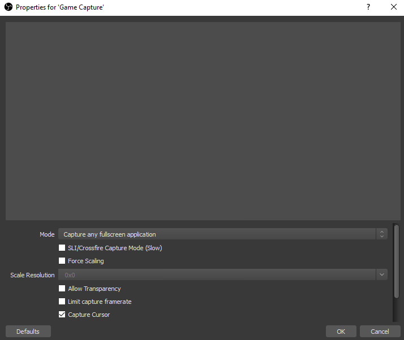Open the help question mark button
Viewport: 404px width, 340px height.
tap(368, 7)
